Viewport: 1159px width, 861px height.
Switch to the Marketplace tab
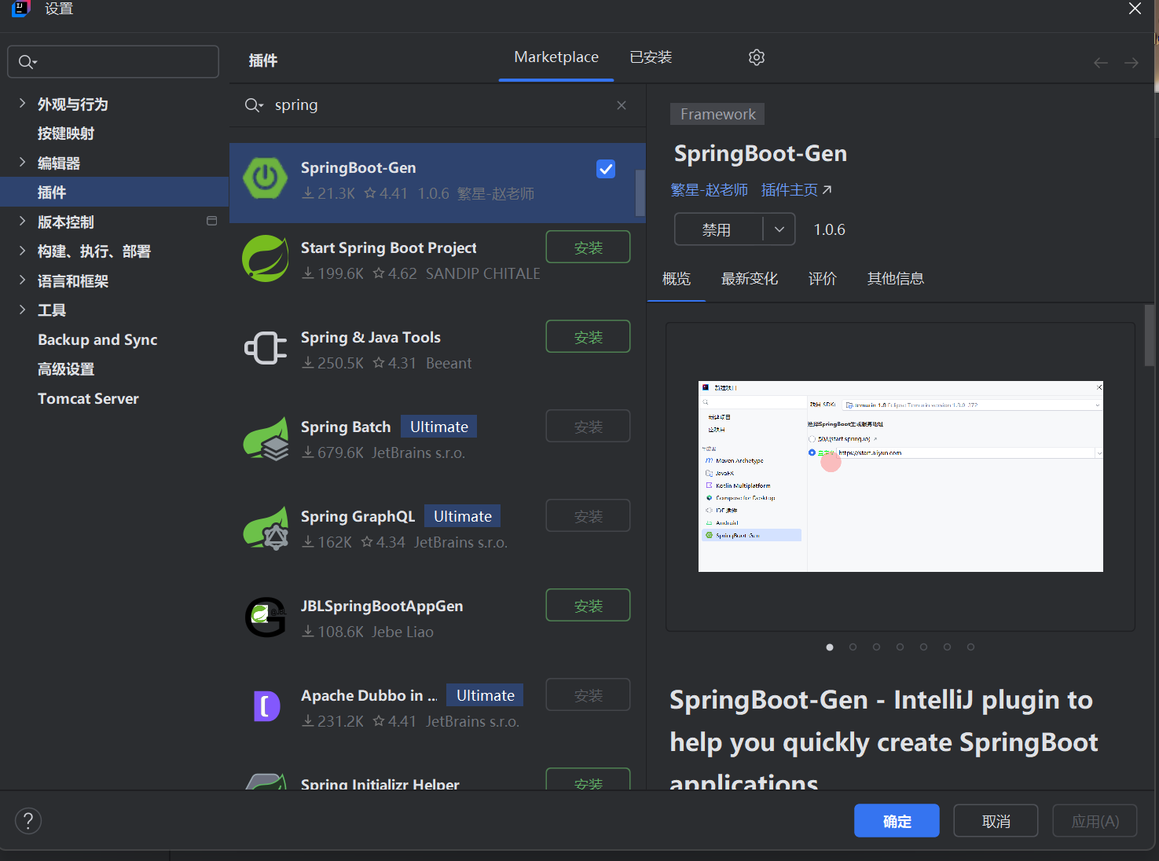point(556,57)
